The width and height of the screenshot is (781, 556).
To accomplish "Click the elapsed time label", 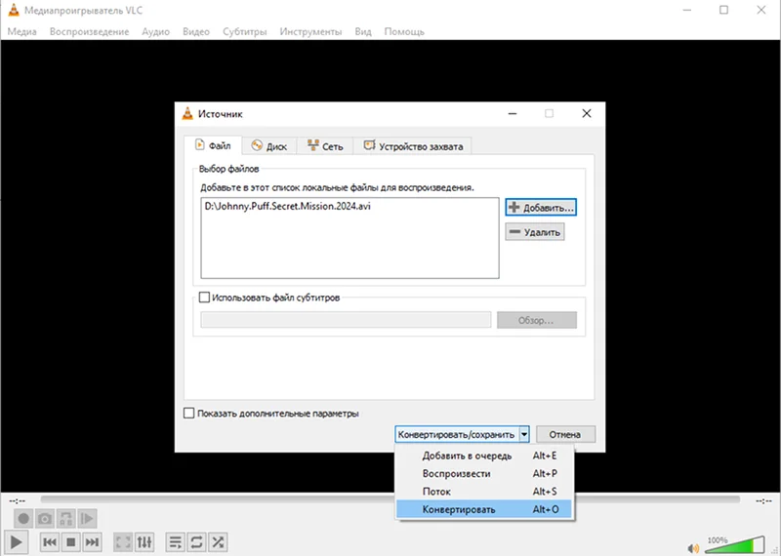I will (x=17, y=500).
